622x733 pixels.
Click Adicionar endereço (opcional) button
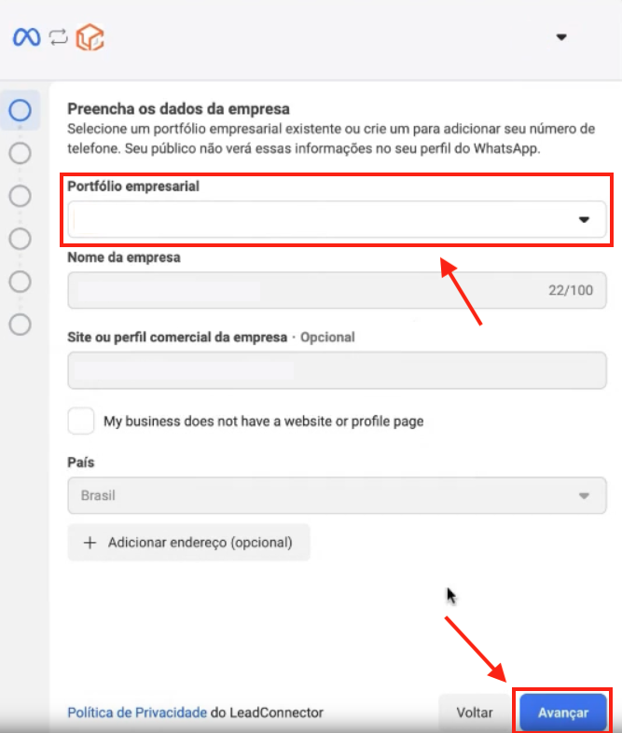pos(188,542)
